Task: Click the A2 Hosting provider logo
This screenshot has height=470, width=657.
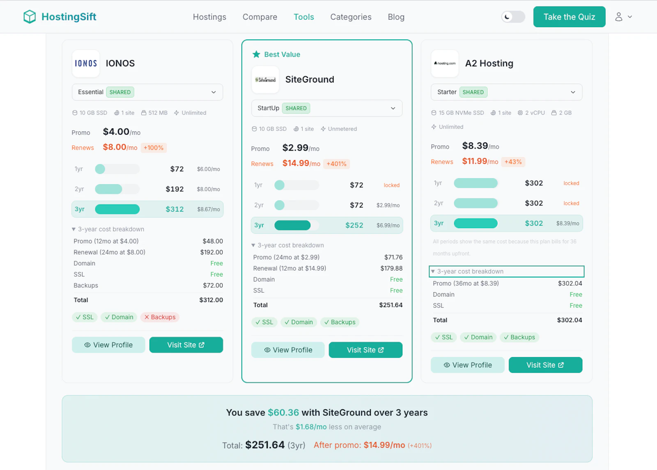Action: (445, 64)
